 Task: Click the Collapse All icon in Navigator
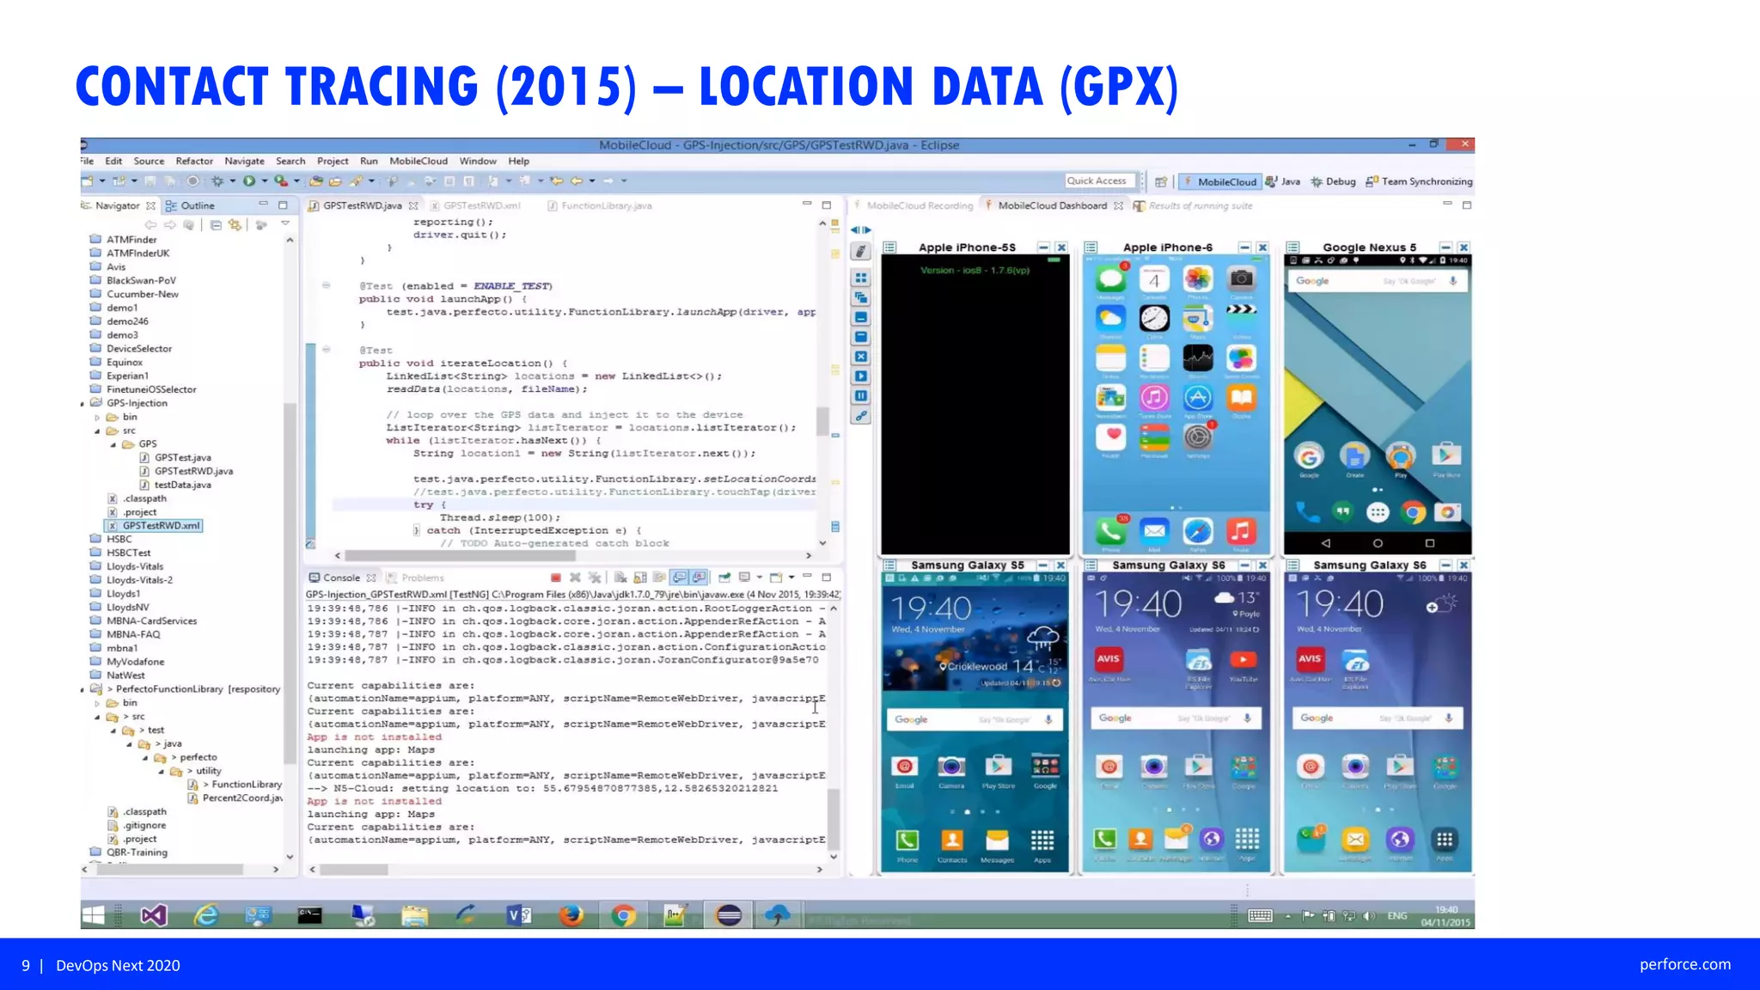coord(216,225)
